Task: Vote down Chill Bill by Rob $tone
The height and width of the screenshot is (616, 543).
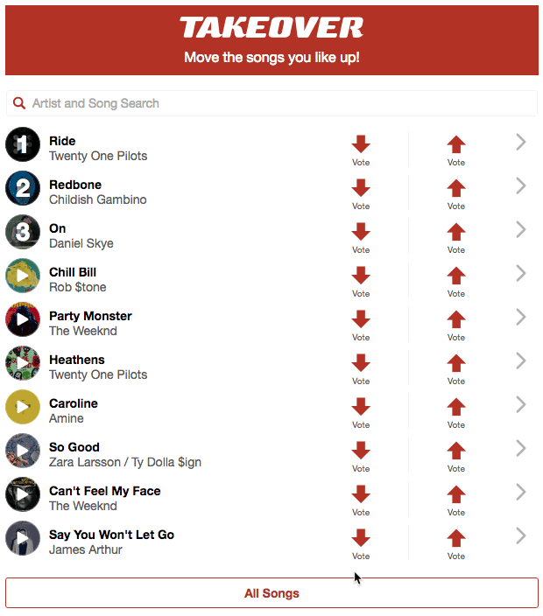Action: (x=361, y=282)
